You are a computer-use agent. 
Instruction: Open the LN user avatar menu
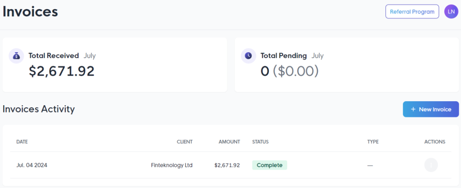point(451,12)
